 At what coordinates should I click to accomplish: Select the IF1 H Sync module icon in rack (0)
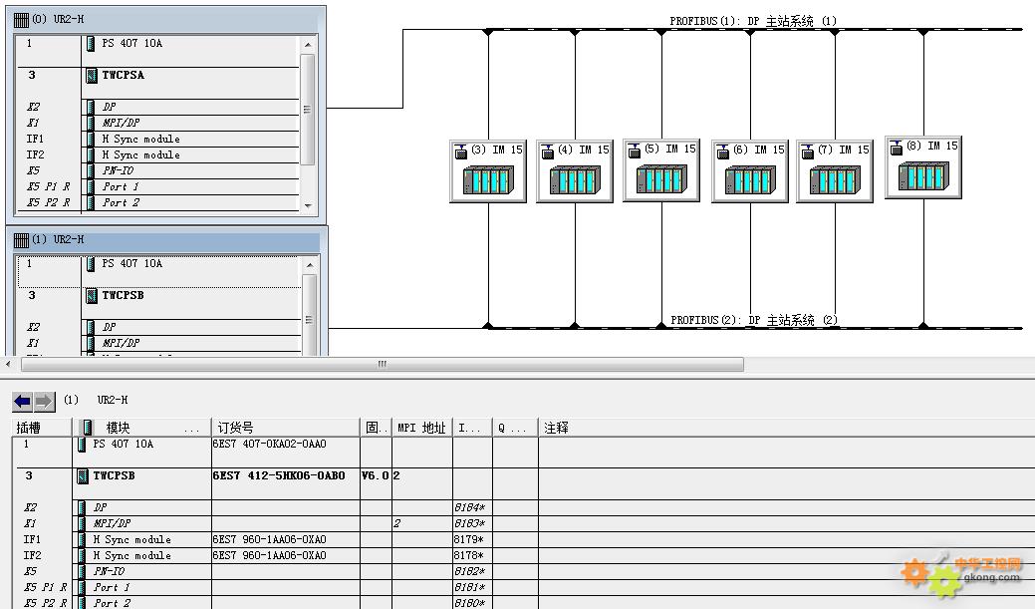click(x=91, y=139)
